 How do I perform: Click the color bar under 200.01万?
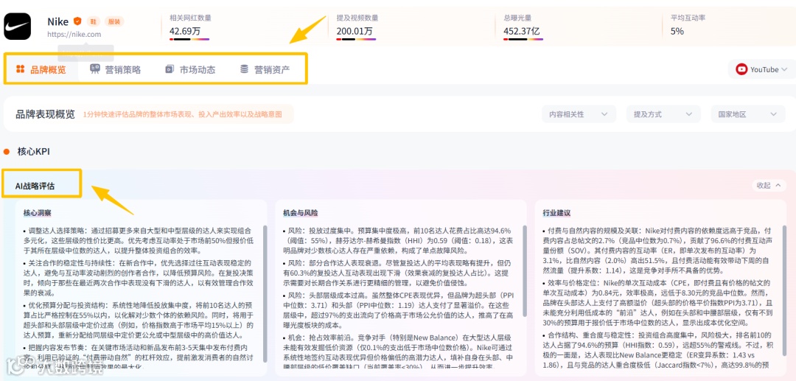pyautogui.click(x=357, y=39)
